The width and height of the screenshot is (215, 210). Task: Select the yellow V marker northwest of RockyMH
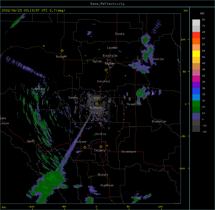point(44,46)
